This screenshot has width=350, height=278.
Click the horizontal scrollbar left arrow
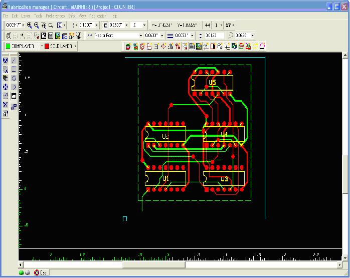(21, 265)
